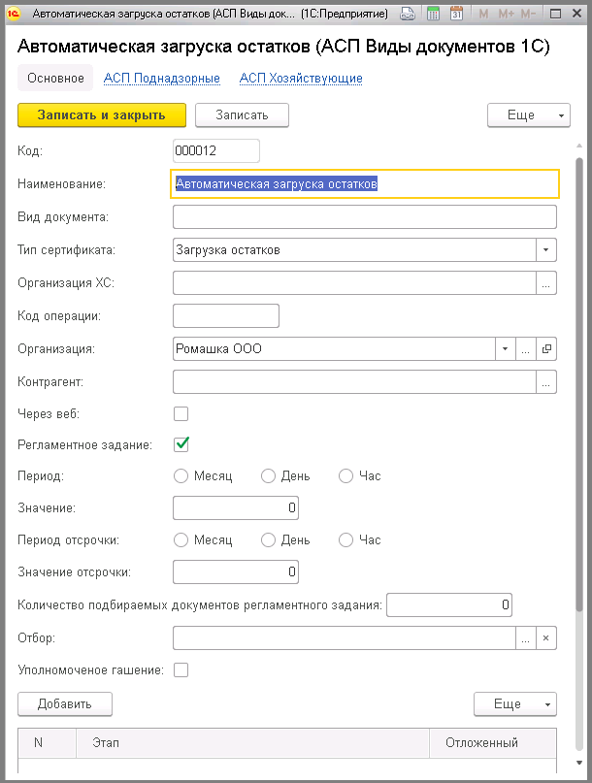Select Месяц radio for Период отсрочки
Image resolution: width=592 pixels, height=783 pixels.
pos(181,539)
